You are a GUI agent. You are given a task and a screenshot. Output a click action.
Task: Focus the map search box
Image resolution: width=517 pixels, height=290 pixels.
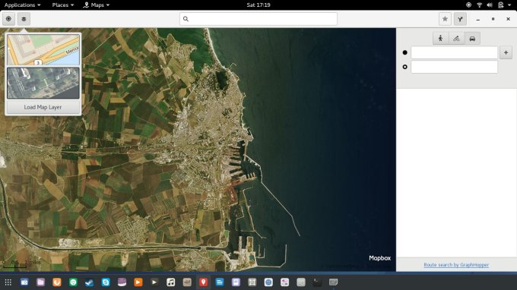[258, 19]
